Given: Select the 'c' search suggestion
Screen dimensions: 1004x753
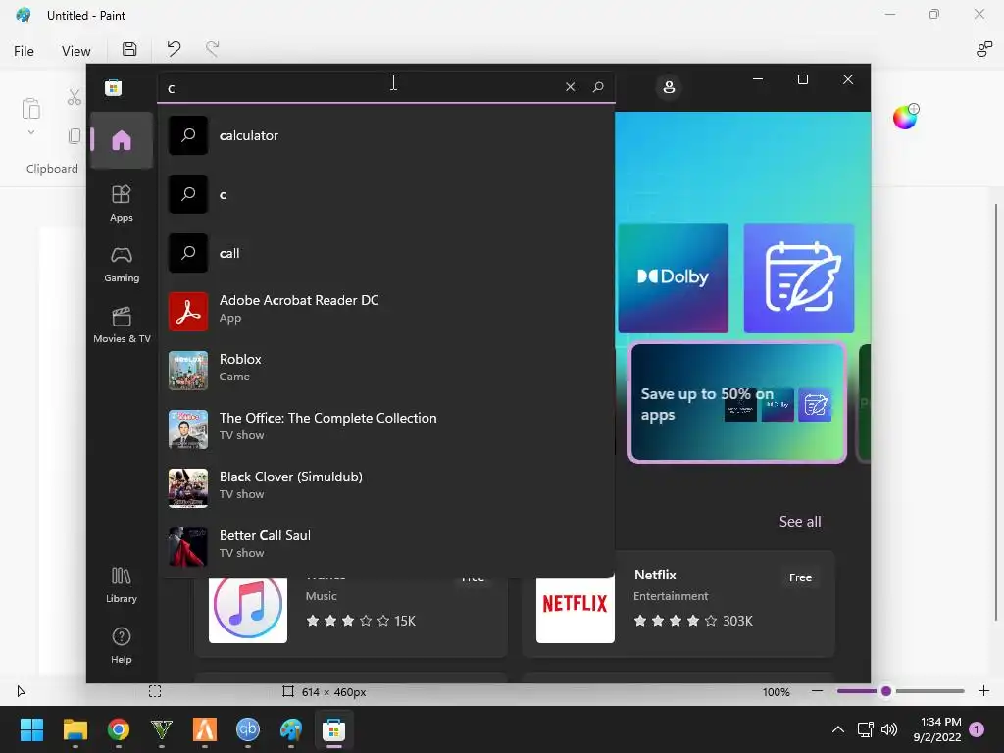Looking at the screenshot, I should (386, 195).
